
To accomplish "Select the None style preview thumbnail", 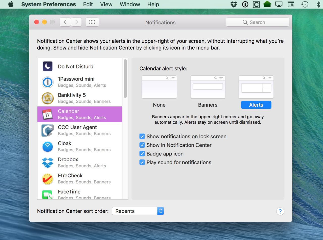I will 159,87.
